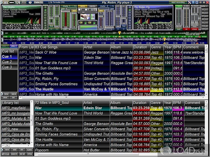The height and width of the screenshot is (157, 210).
Task: Rewind deck 1
Action: 45,18
